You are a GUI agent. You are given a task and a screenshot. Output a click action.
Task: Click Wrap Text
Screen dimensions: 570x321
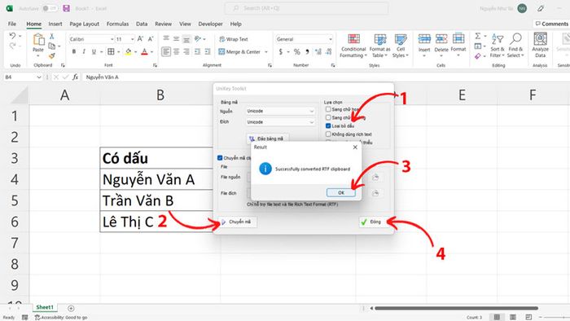point(234,39)
